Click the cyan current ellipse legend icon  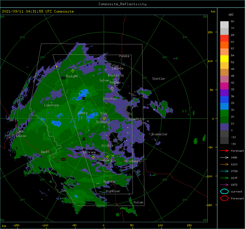point(224,191)
